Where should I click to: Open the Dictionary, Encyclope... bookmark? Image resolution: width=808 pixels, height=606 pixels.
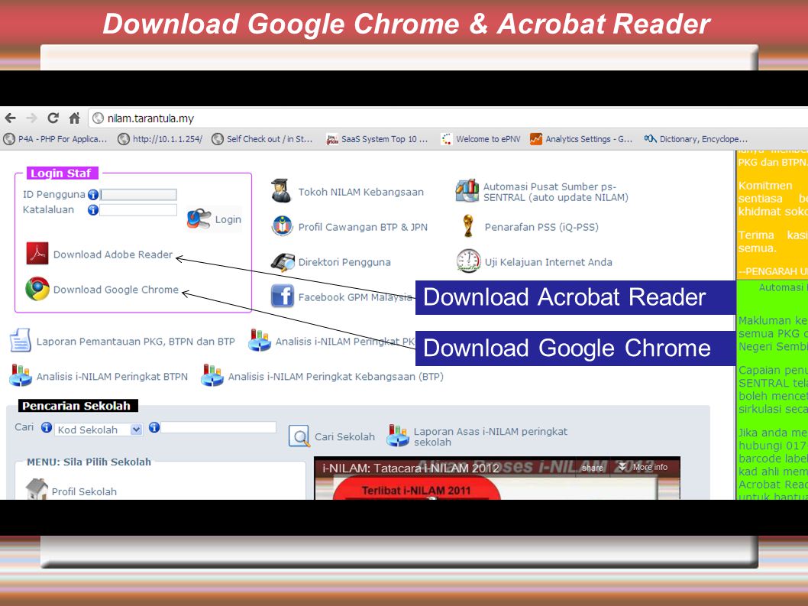click(x=696, y=139)
